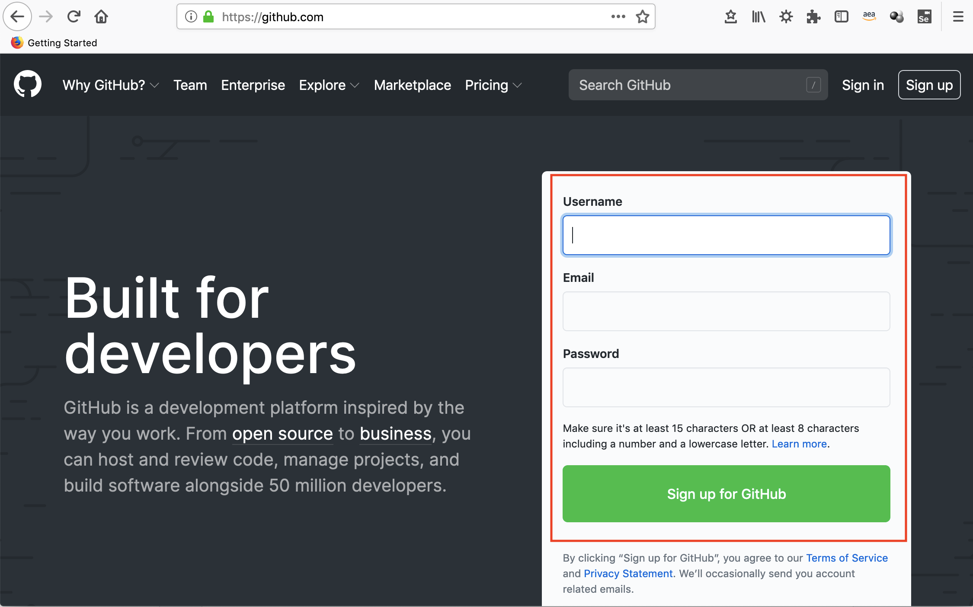
Task: Open the page actions three-dots menu
Action: 618,17
